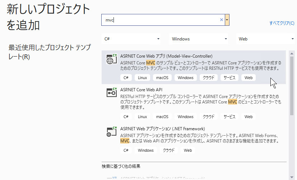Click the 検索に基づく他の結果 section label
297x180 pixels.
tap(121, 166)
